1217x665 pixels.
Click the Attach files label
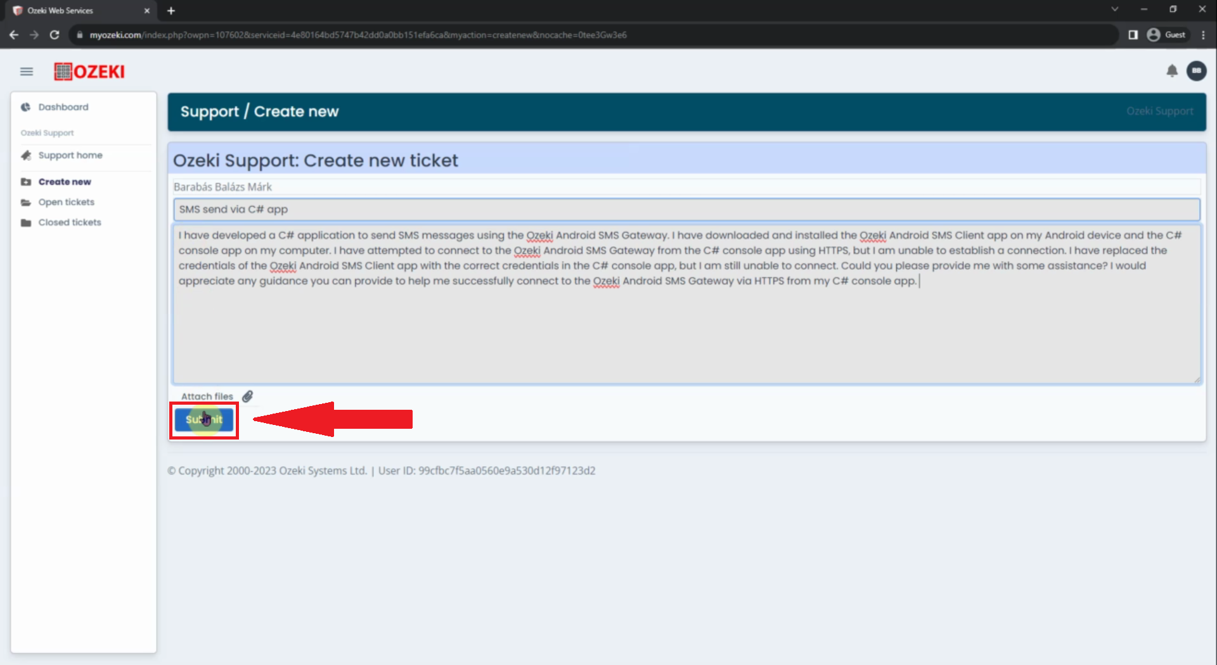pyautogui.click(x=207, y=396)
